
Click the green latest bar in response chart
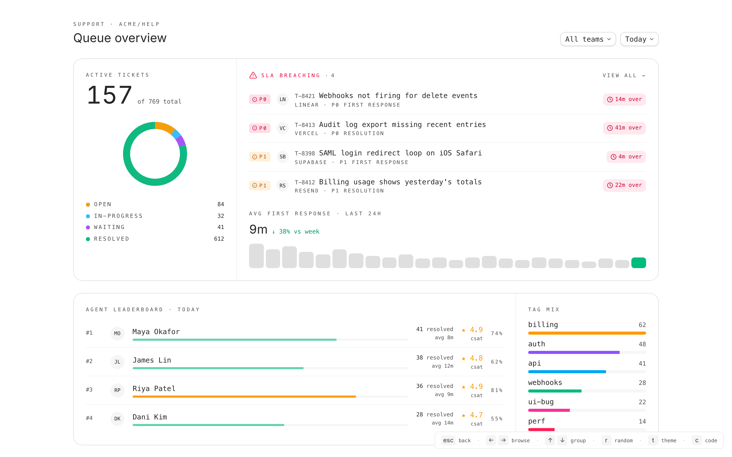click(x=638, y=263)
